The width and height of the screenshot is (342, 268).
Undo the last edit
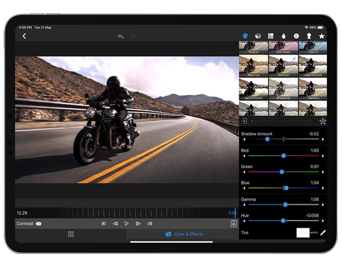(x=121, y=36)
